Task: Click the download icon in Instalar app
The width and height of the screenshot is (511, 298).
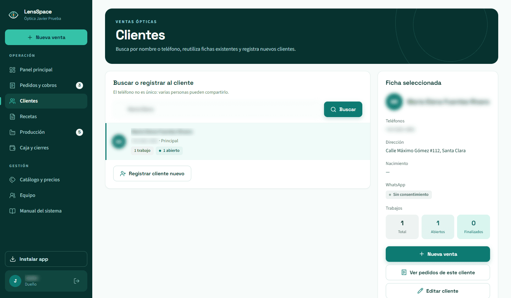Action: click(13, 259)
